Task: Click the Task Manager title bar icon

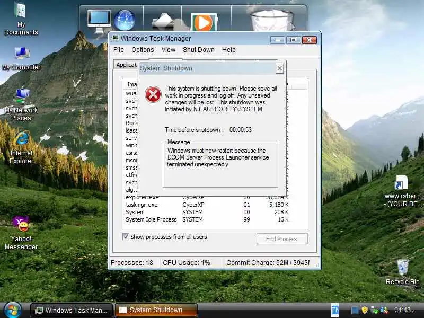Action: tap(116, 38)
